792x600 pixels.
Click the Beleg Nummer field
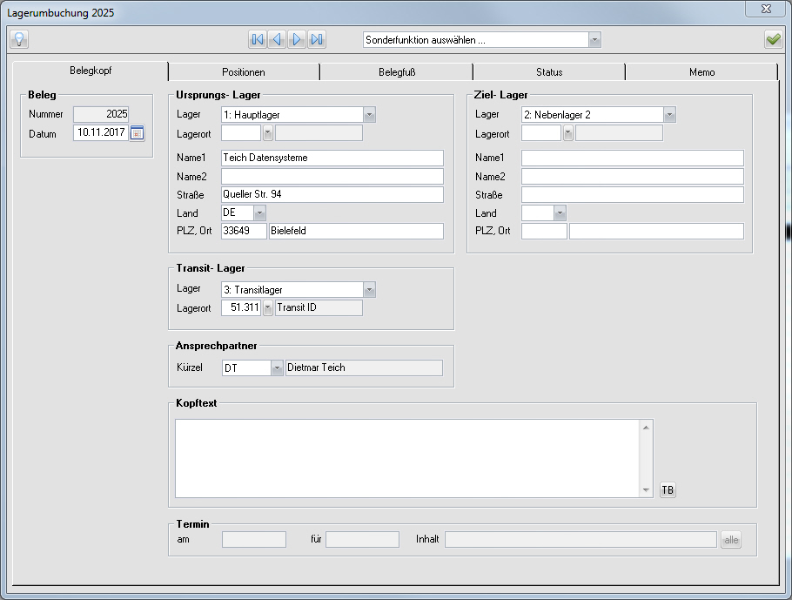pyautogui.click(x=101, y=114)
